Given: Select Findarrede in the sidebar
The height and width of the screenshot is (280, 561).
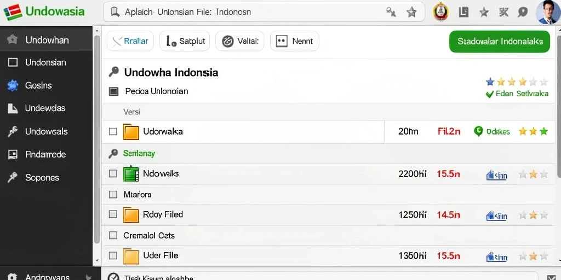Looking at the screenshot, I should pos(47,154).
